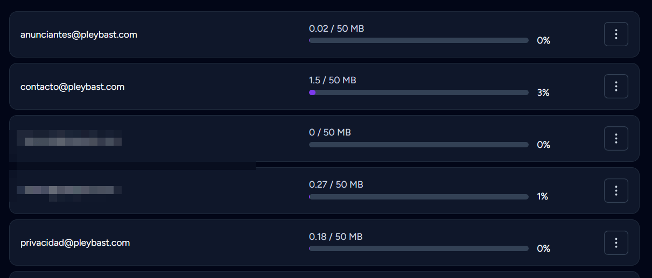The height and width of the screenshot is (278, 652).
Task: Open three-dot menu for contacto@pleybast.com
Action: point(616,87)
